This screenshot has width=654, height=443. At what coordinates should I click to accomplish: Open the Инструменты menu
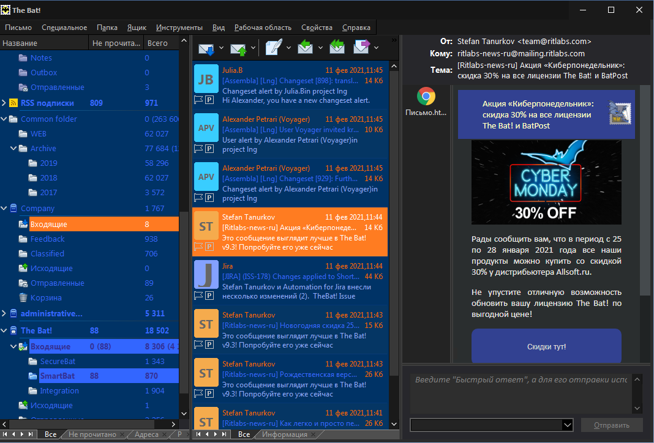(x=179, y=28)
